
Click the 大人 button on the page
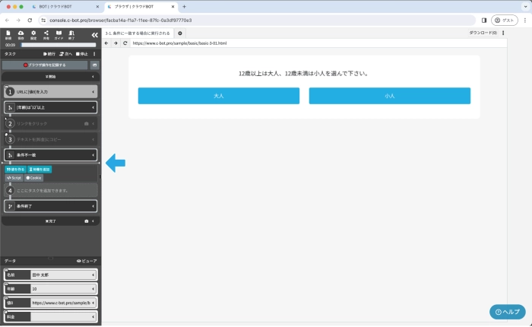[x=218, y=96]
